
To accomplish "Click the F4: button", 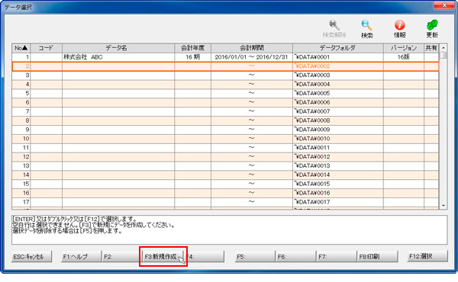I will point(205,257).
